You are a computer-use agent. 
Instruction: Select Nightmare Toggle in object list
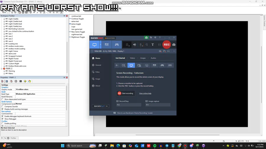point(78,37)
